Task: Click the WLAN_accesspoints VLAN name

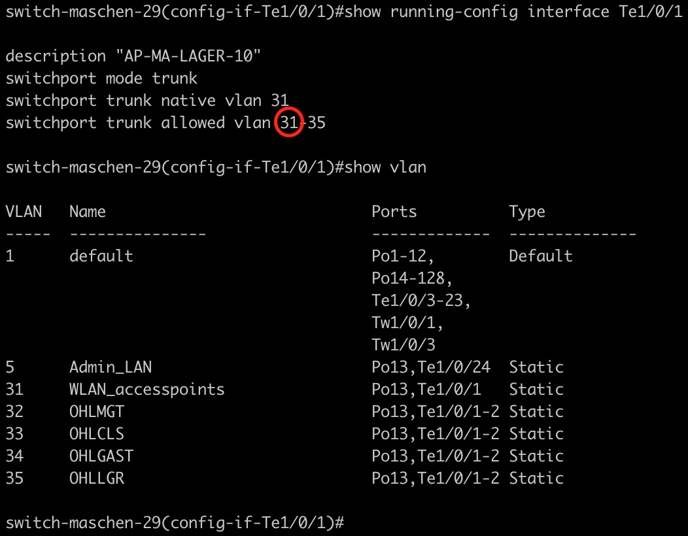Action: [x=147, y=390]
